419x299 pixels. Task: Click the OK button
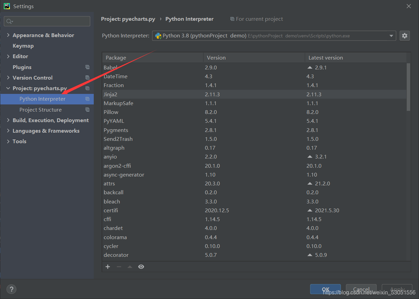[x=326, y=289]
